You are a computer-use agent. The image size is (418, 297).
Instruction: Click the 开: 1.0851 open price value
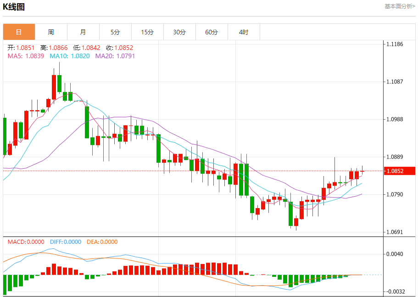[21, 48]
